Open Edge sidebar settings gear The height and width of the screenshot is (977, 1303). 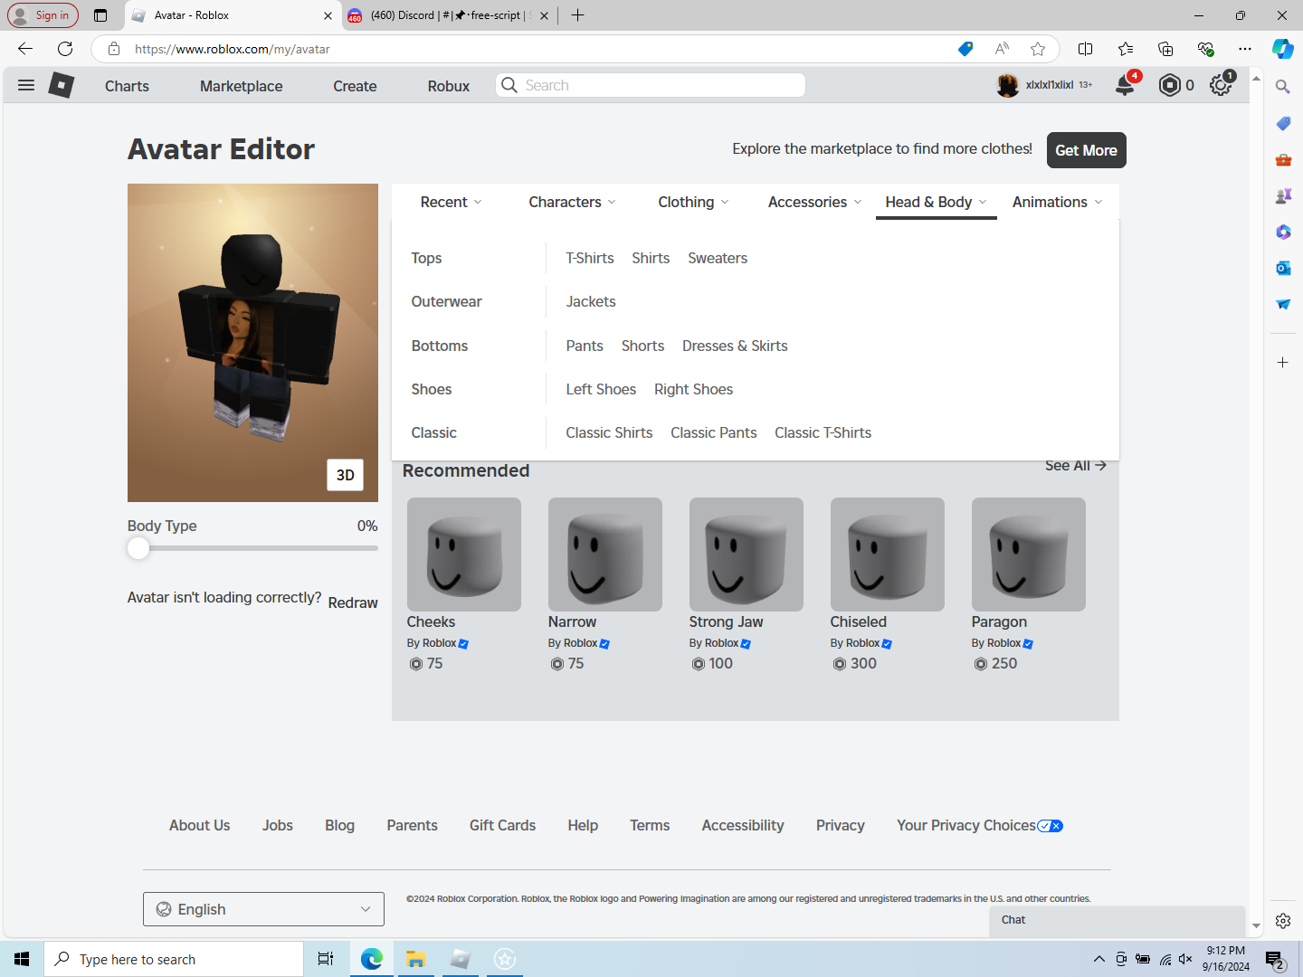point(1283,921)
